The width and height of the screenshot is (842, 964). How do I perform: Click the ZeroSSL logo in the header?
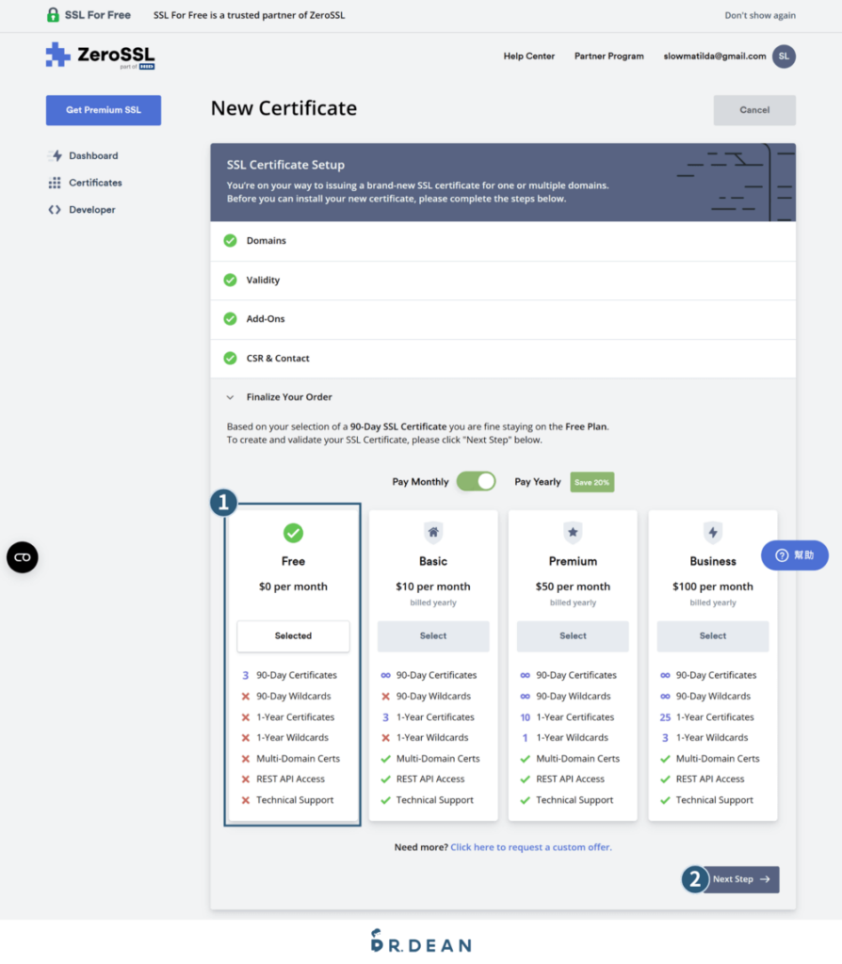tap(97, 56)
